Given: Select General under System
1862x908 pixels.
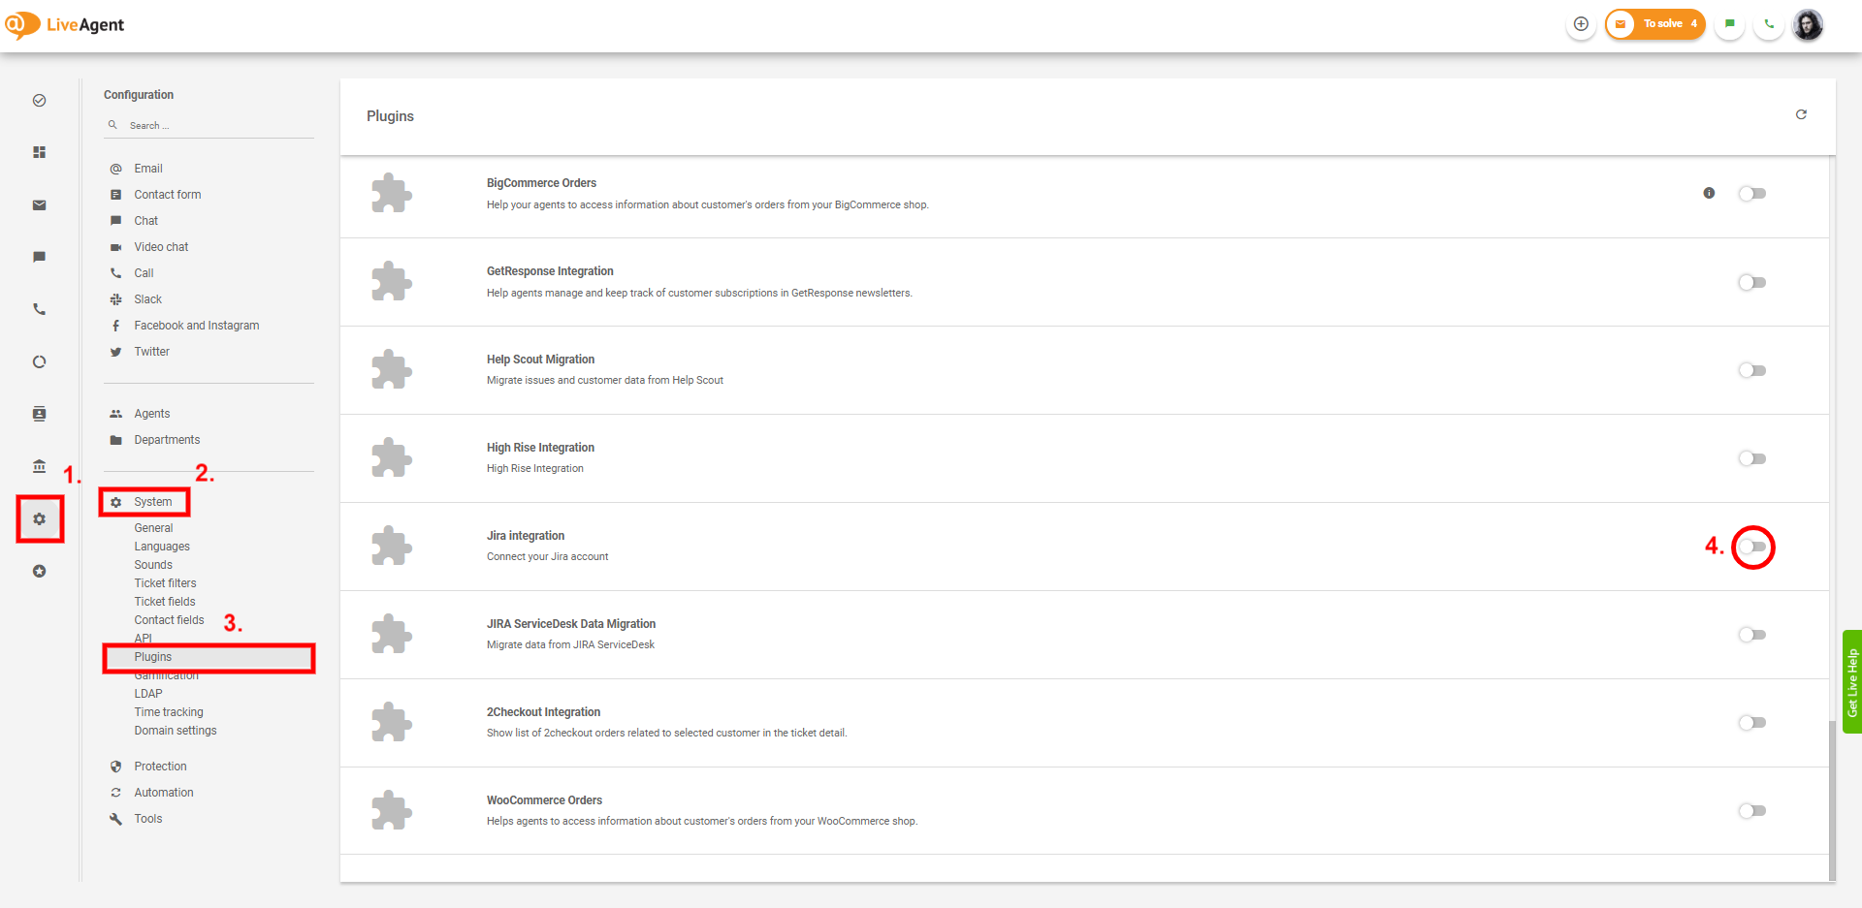Looking at the screenshot, I should tap(153, 528).
